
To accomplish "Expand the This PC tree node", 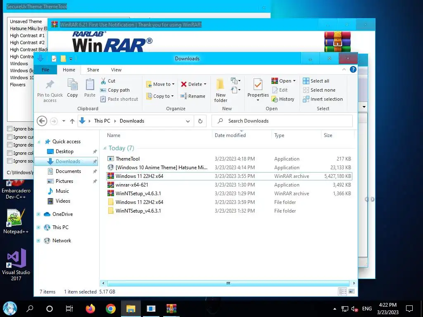I will (38, 227).
